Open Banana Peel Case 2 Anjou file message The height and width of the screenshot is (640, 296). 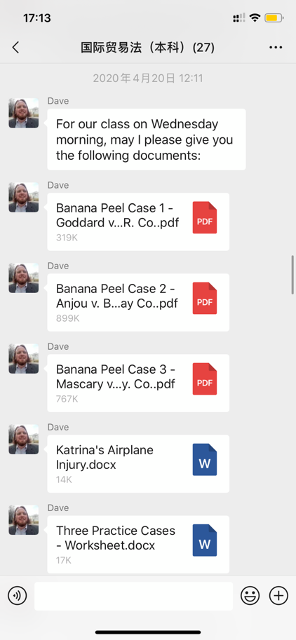[138, 302]
